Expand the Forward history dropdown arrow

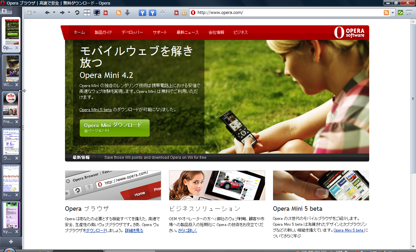69,13
